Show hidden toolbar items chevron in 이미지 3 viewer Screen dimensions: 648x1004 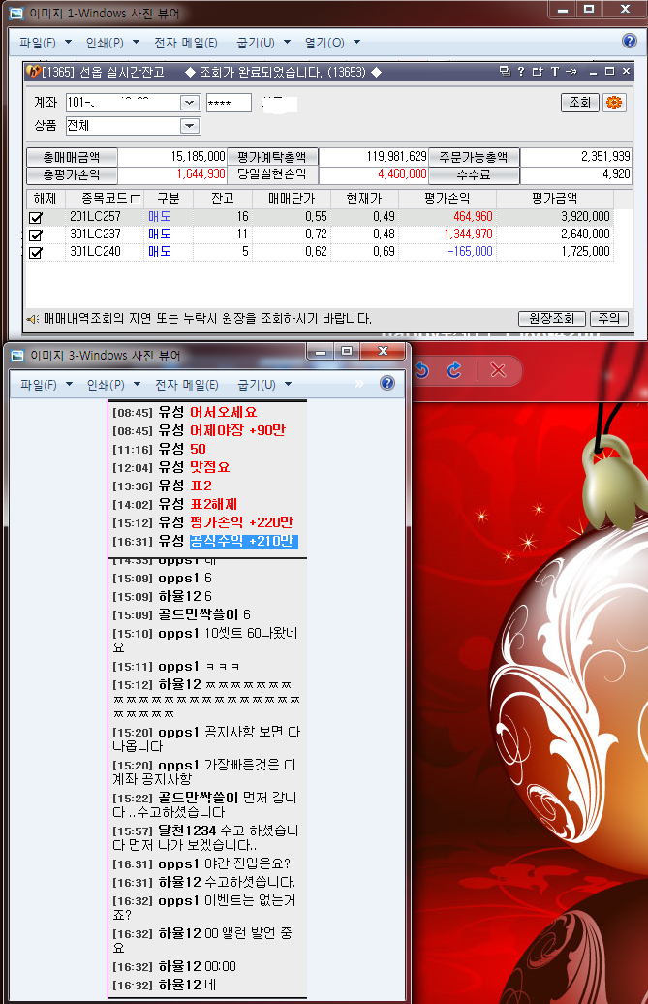(359, 384)
